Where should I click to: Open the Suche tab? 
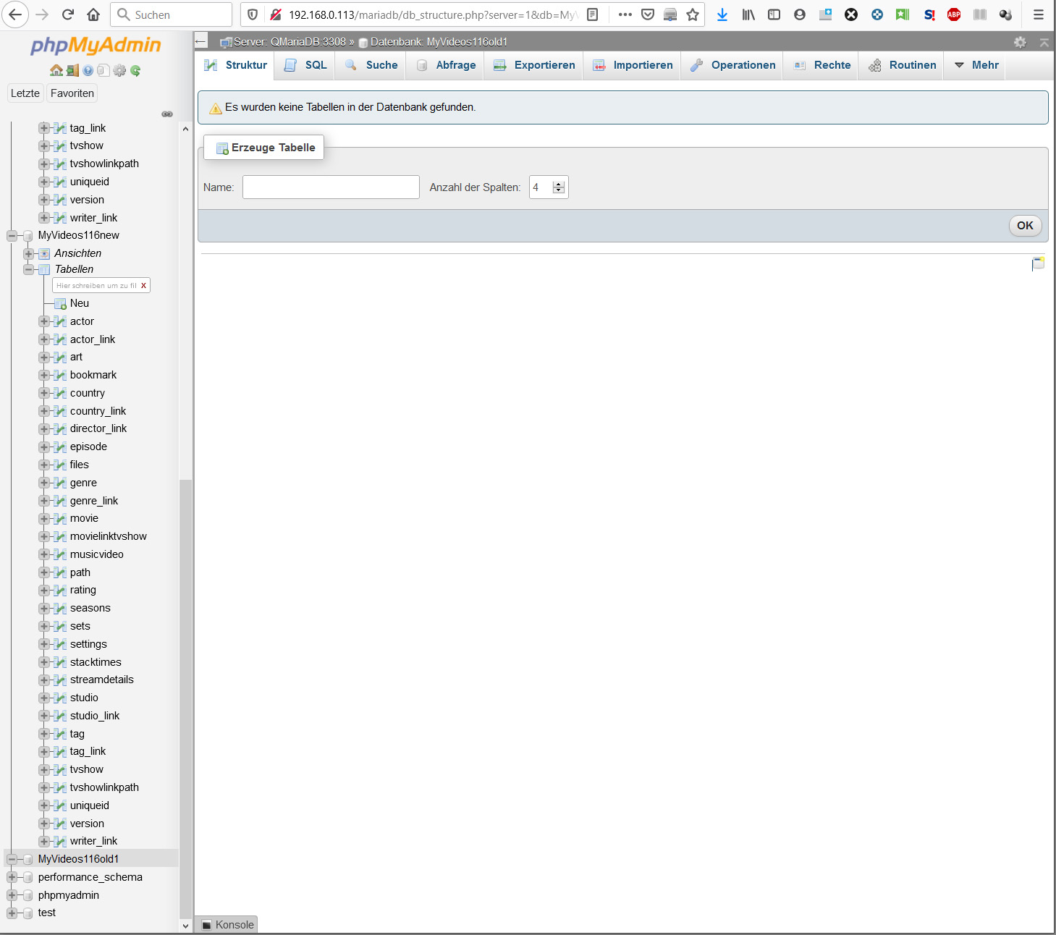tap(371, 65)
